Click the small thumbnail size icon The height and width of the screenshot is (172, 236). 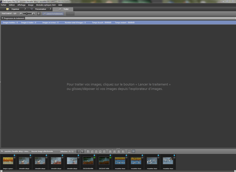click(x=21, y=14)
